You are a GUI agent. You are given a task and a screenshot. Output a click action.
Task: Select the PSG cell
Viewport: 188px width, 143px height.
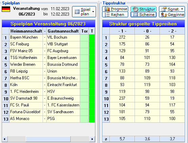[x=63, y=119]
